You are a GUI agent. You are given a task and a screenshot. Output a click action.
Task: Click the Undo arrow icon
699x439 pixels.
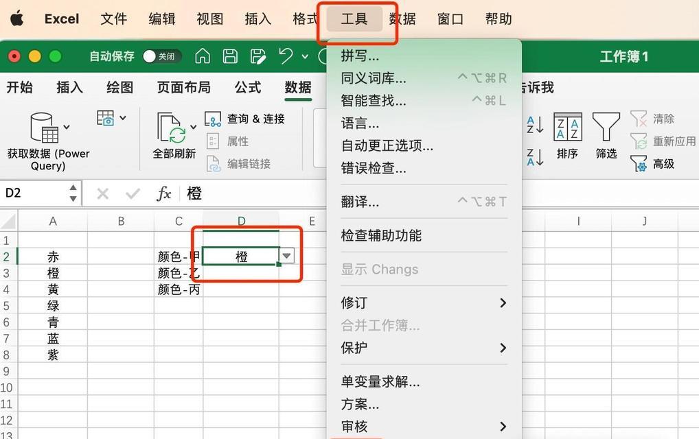pos(286,56)
